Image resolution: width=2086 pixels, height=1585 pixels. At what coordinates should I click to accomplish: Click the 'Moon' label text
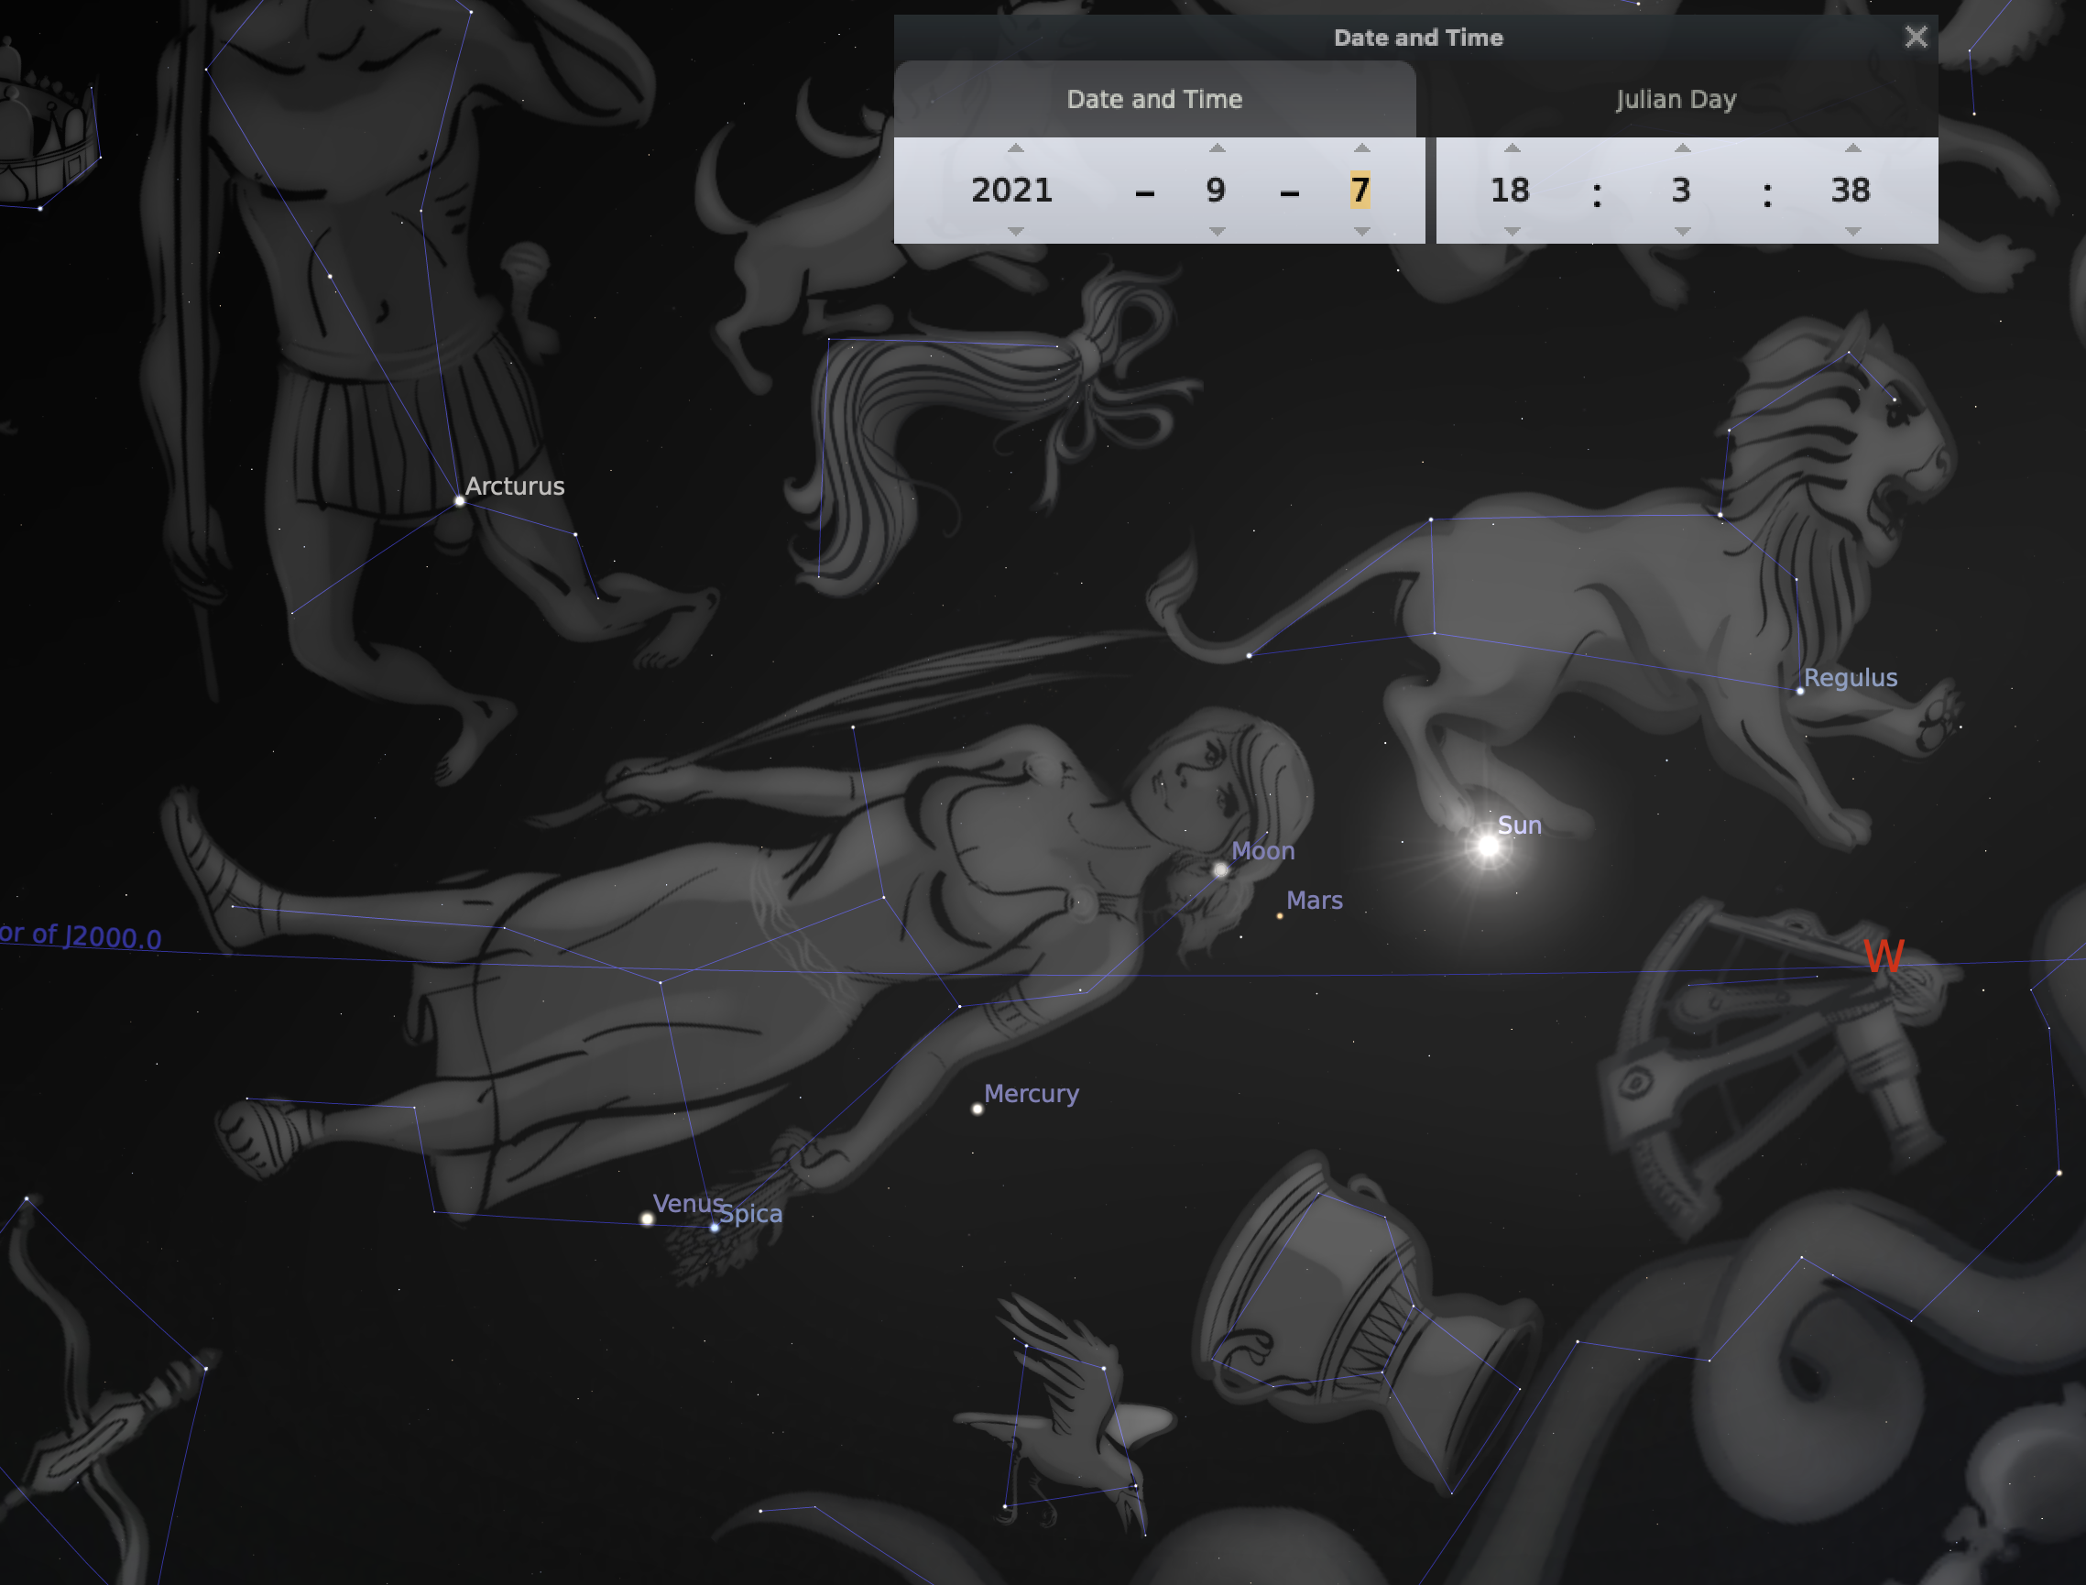tap(1262, 851)
